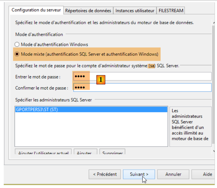Click the SQL Server administrators description box
Viewport: 217px width, 188px height.
190,126
